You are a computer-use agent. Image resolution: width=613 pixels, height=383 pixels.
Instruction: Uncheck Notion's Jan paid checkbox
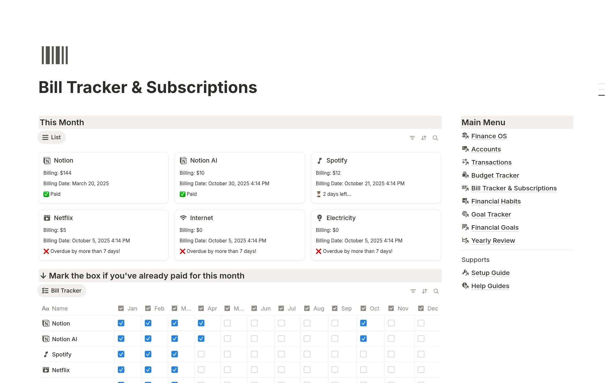[121, 323]
